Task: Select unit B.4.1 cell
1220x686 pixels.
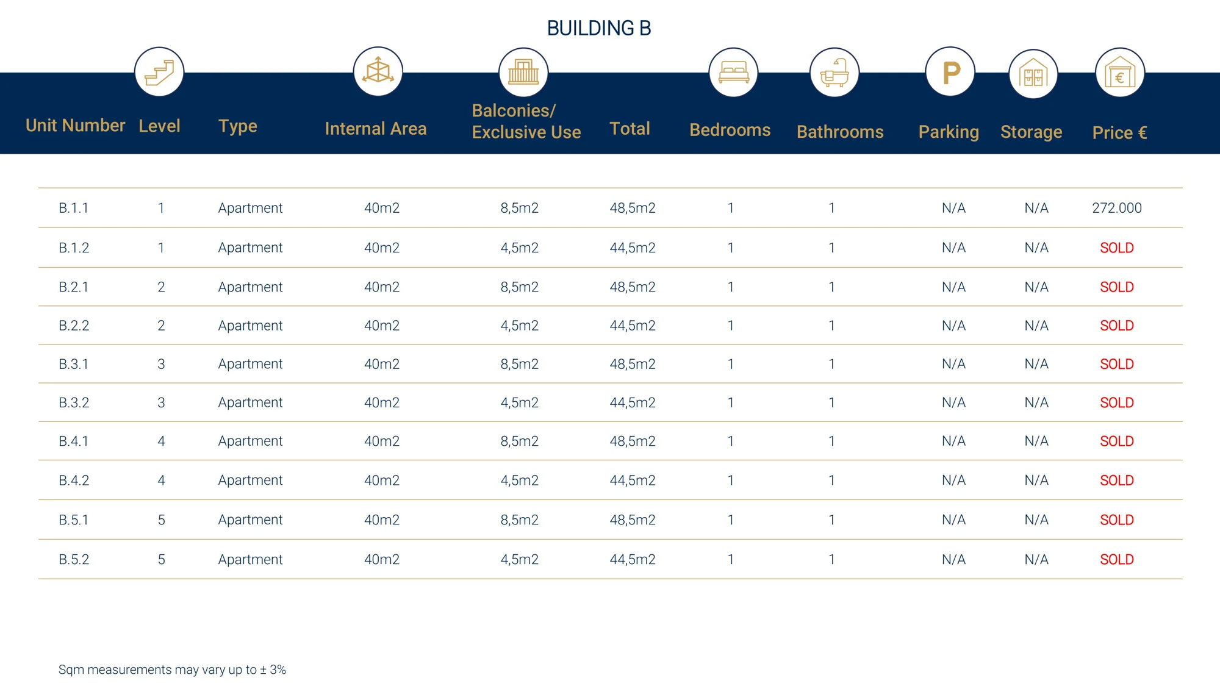Action: (x=74, y=441)
